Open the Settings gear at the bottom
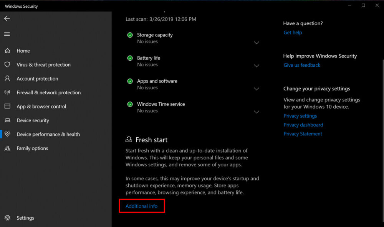Image resolution: width=384 pixels, height=227 pixels. 7,217
